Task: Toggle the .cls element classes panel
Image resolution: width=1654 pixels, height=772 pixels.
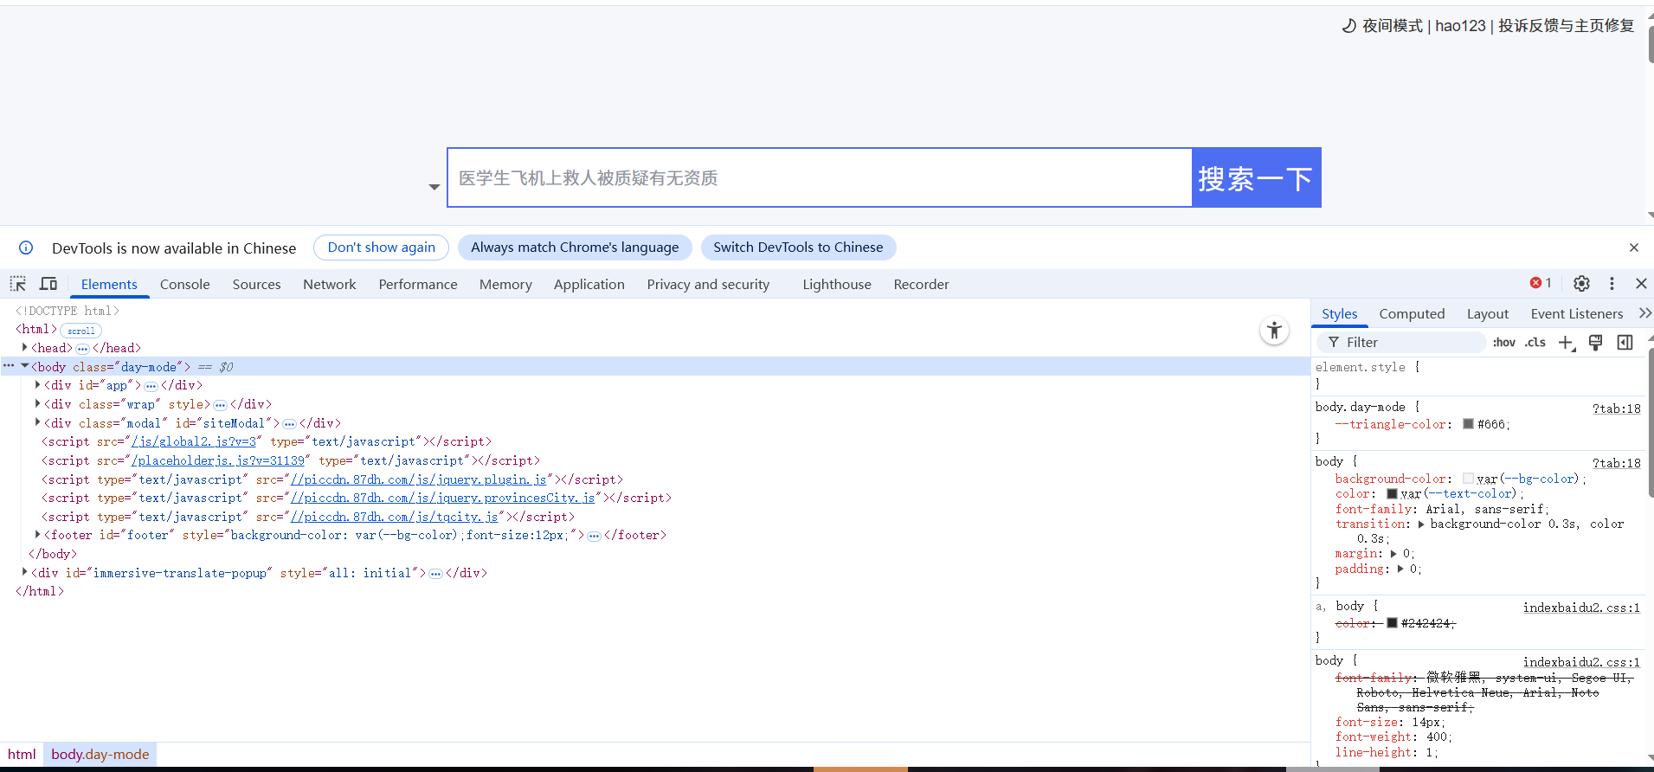Action: coord(1535,343)
